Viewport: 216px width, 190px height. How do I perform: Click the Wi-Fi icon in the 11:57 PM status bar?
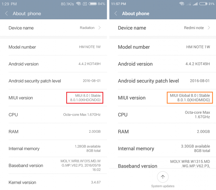click(x=182, y=4)
